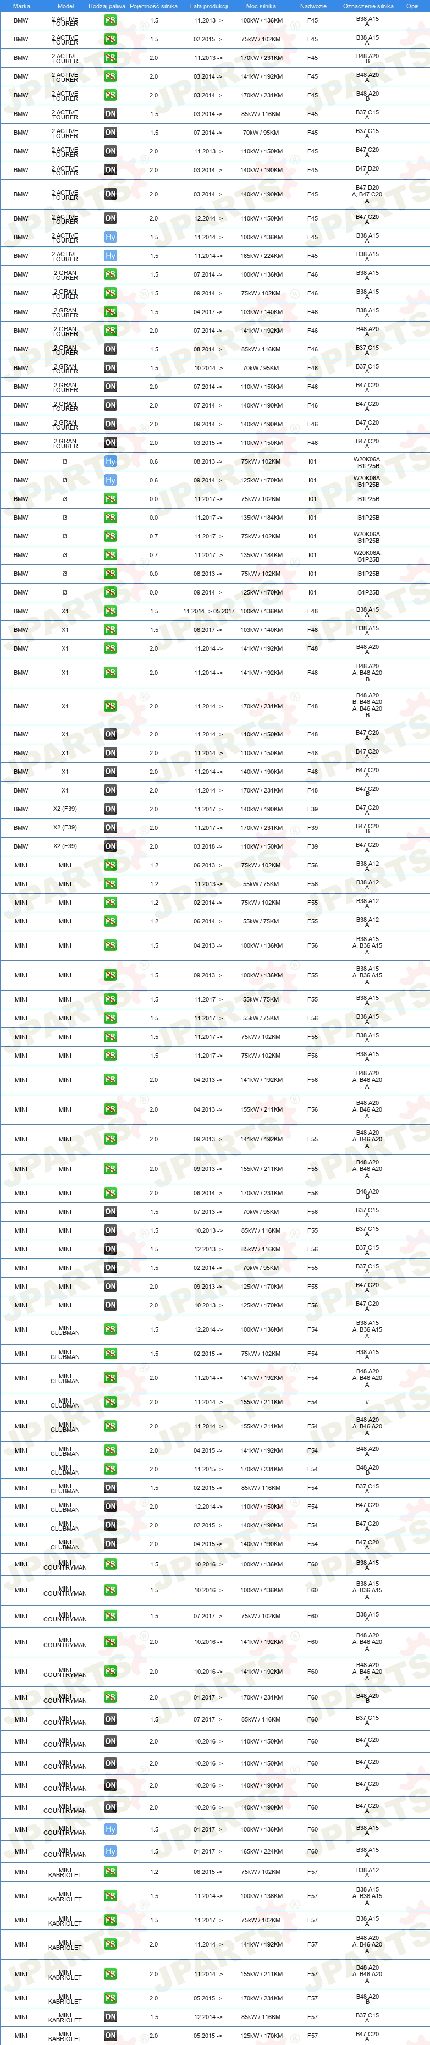This screenshot has height=2045, width=430.
Task: Click ON icon in X2 (F39) 03.2018 row
Action: pyautogui.click(x=111, y=846)
